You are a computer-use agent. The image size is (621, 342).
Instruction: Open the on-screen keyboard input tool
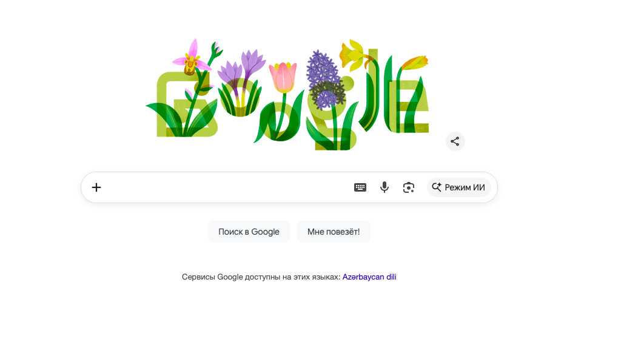point(360,187)
